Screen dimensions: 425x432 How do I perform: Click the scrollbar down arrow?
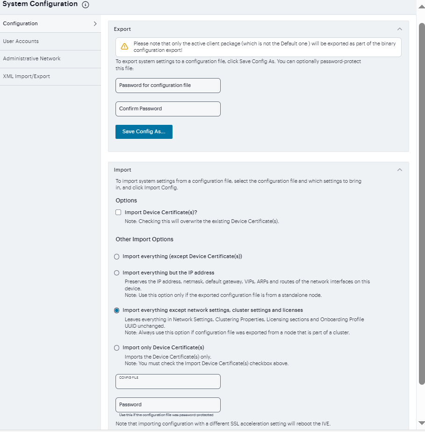(x=422, y=423)
